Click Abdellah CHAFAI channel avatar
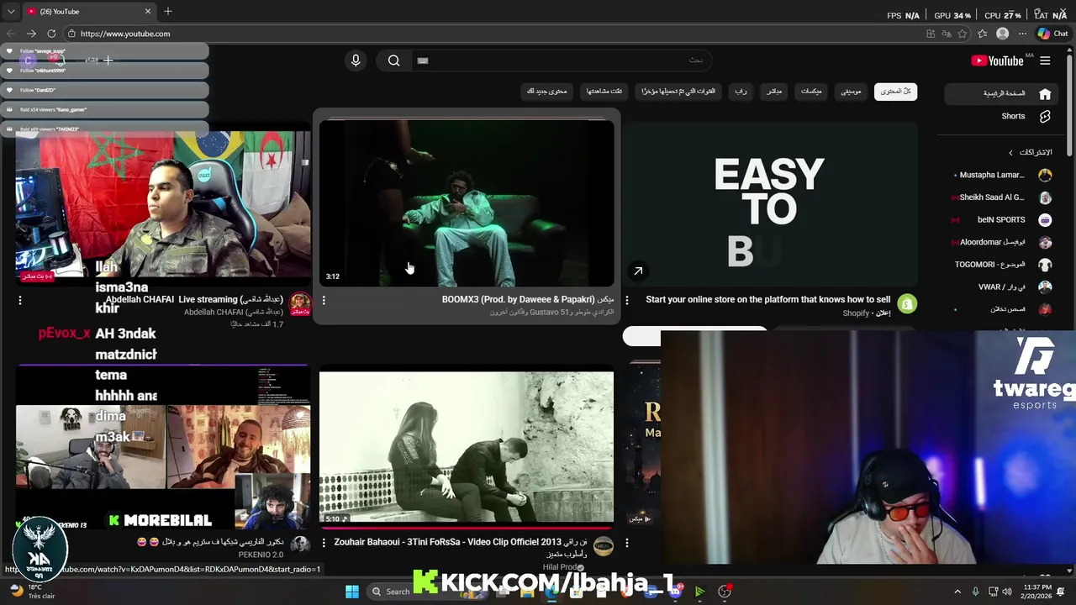Screen dimensions: 1076x605 [300, 303]
